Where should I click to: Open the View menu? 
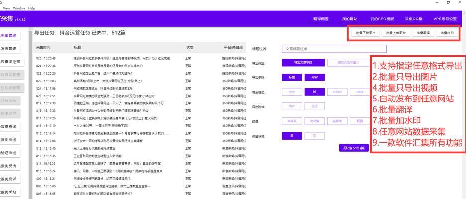(x=6, y=8)
